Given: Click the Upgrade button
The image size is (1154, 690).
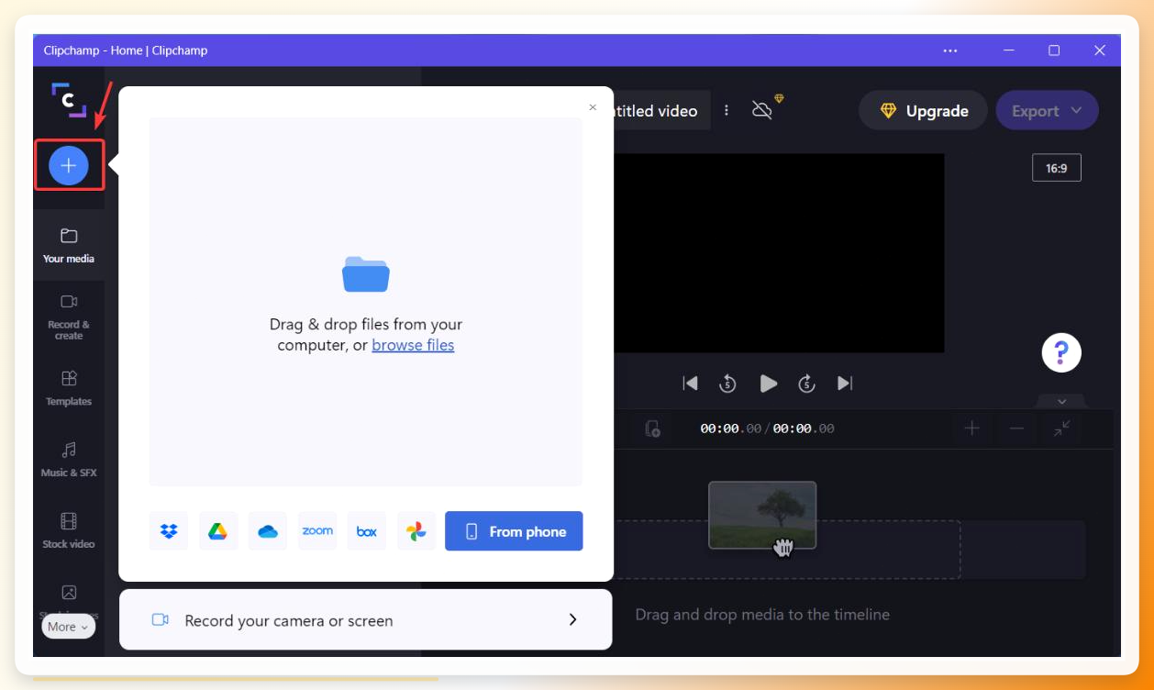Looking at the screenshot, I should click(x=923, y=111).
